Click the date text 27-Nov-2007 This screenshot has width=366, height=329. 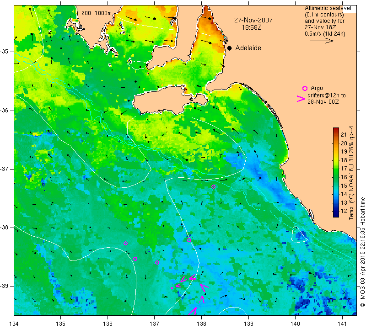pyautogui.click(x=253, y=20)
